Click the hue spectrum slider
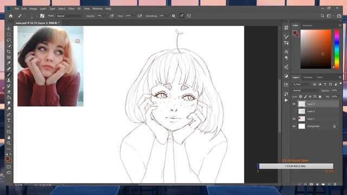Image resolution: width=347 pixels, height=195 pixels. 337,49
